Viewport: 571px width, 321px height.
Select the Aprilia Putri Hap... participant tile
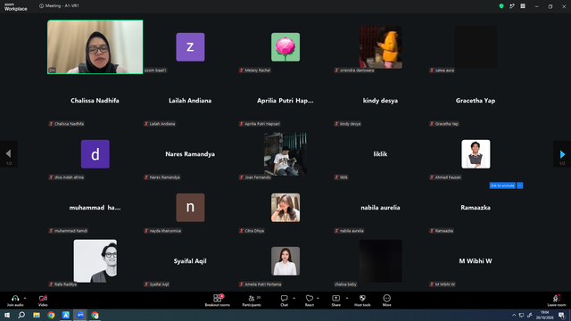coord(285,101)
